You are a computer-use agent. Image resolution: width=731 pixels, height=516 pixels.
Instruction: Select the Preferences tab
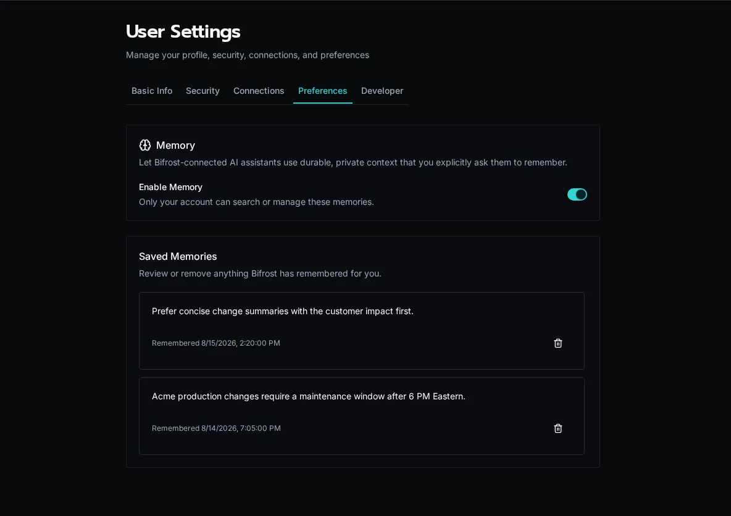[323, 91]
